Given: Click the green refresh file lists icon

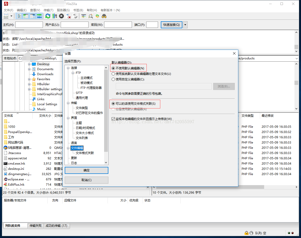Looking at the screenshot, I should pyautogui.click(x=48, y=16).
